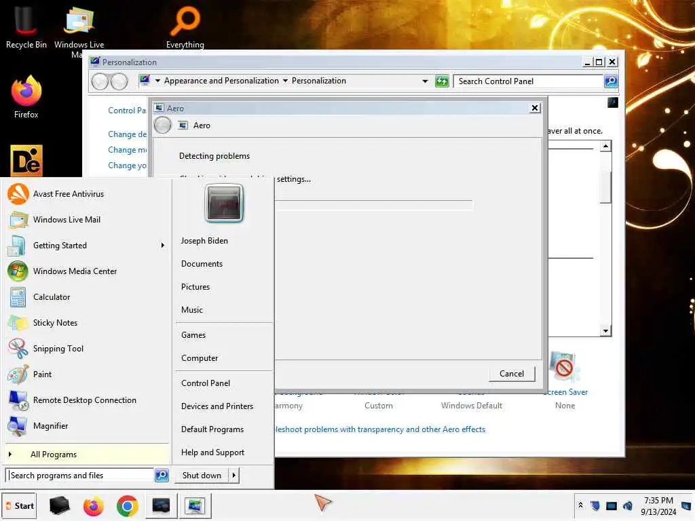The height and width of the screenshot is (521, 695).
Task: Open Avast Free Antivirus from Start menu
Action: click(x=87, y=194)
